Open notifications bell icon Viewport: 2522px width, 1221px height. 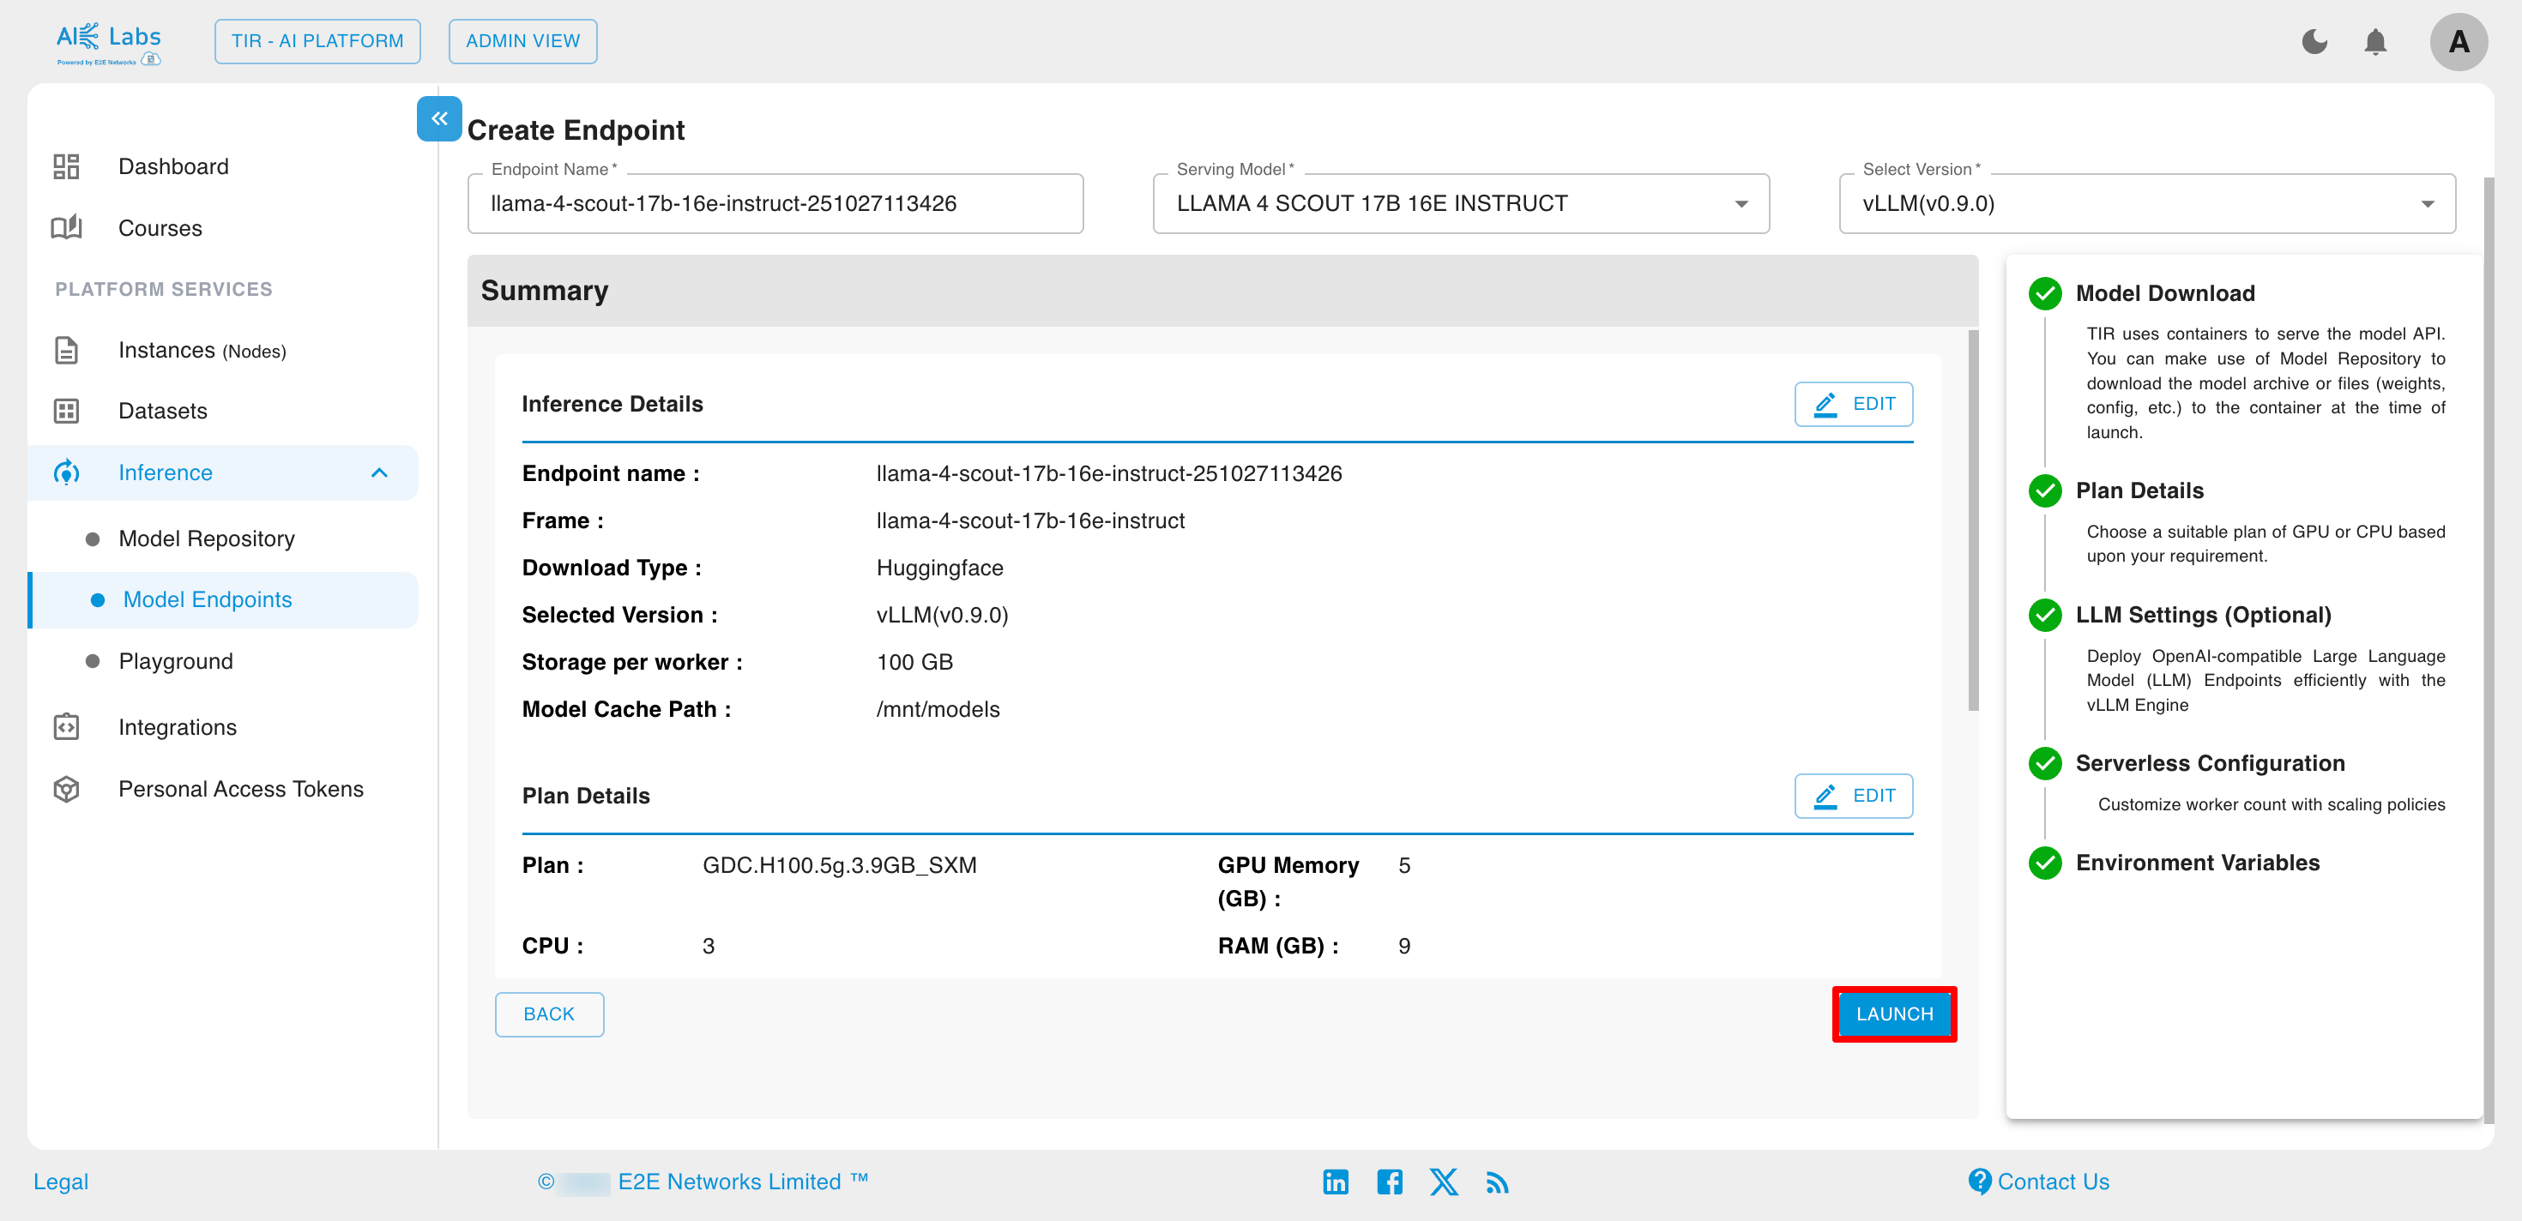2375,42
